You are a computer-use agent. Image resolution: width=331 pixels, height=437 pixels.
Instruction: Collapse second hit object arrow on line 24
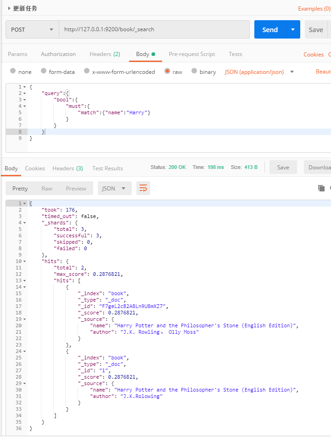(x=24, y=351)
